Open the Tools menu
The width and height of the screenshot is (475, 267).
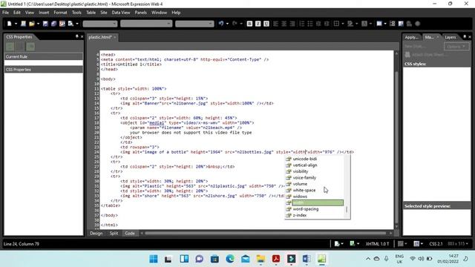pyautogui.click(x=76, y=13)
